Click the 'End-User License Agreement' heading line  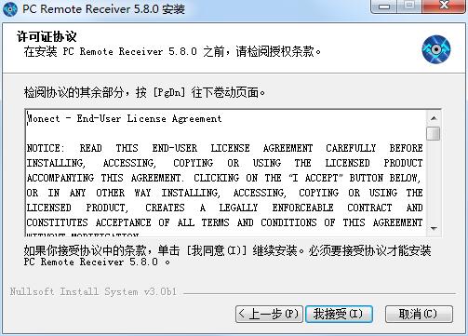click(124, 118)
